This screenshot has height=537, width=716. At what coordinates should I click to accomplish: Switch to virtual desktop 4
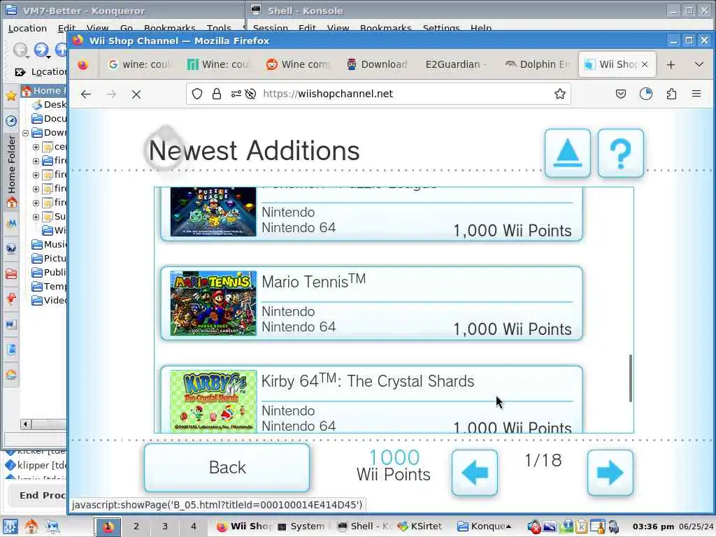[194, 527]
